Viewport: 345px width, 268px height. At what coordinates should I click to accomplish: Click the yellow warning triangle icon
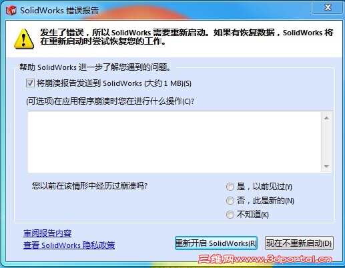pyautogui.click(x=24, y=39)
